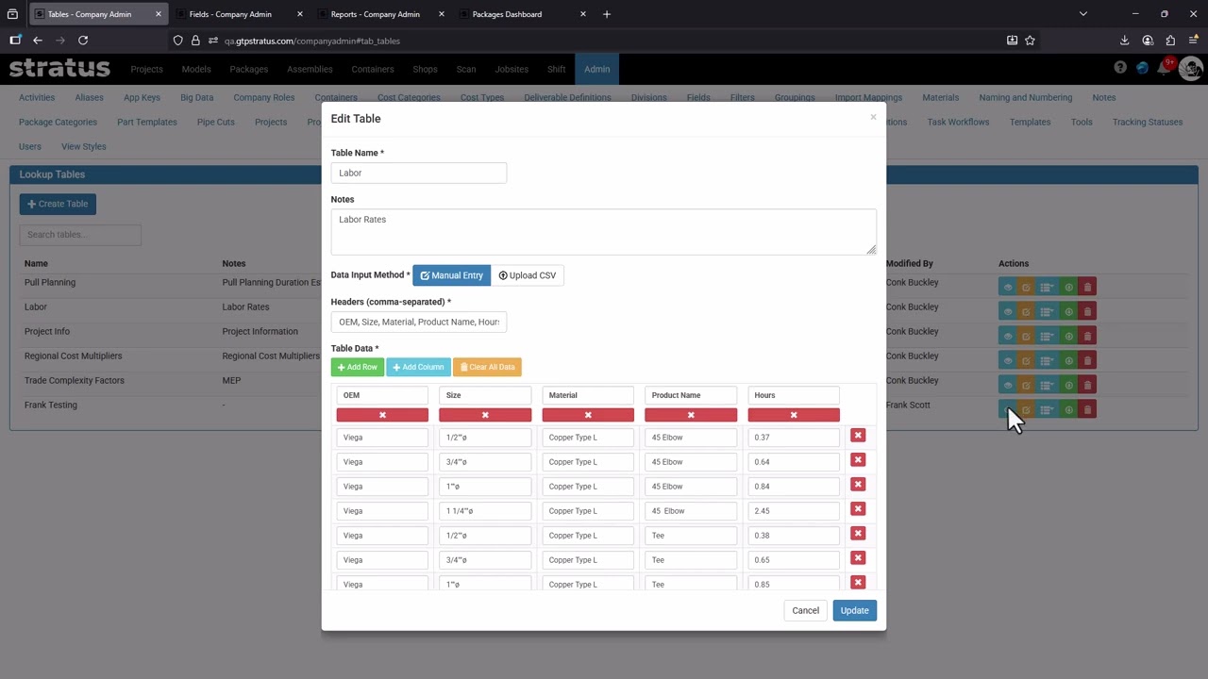Select Upload CSV data input method
The height and width of the screenshot is (679, 1208).
coord(528,275)
